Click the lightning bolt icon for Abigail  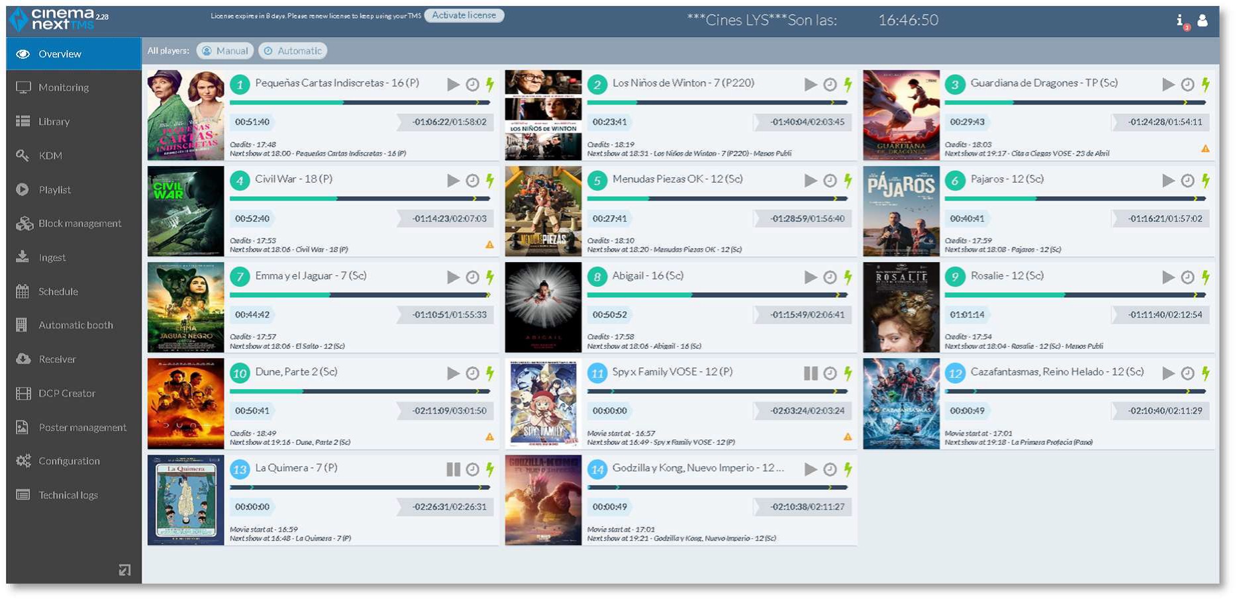coord(848,277)
